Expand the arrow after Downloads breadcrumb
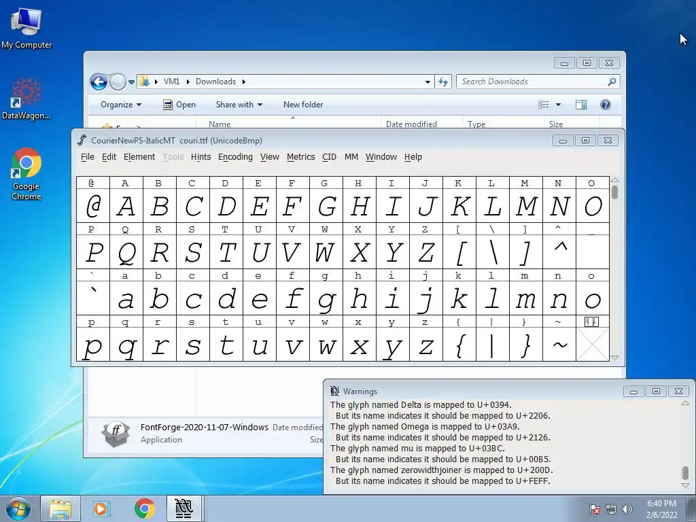The width and height of the screenshot is (696, 522). 244,82
